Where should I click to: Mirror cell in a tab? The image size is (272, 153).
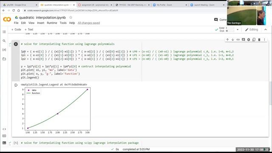coord(254,40)
